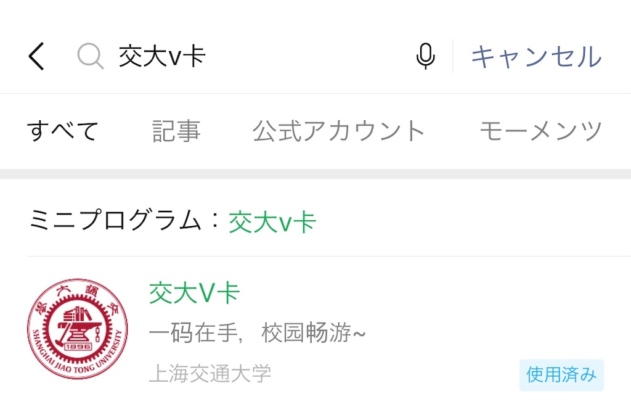Tap the back arrow icon

click(x=36, y=56)
